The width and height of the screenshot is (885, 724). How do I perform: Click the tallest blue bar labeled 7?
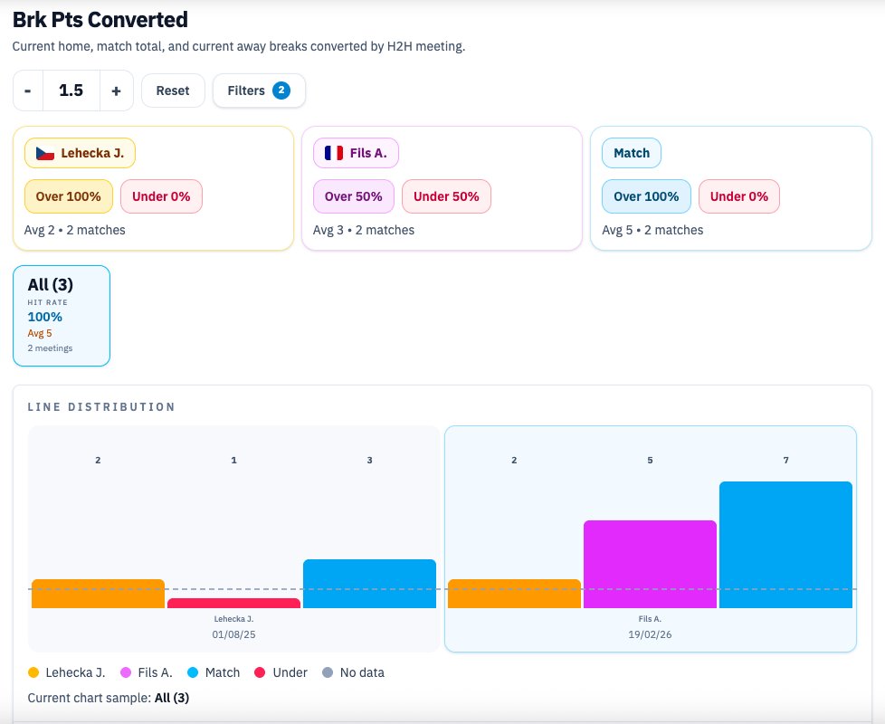(785, 543)
